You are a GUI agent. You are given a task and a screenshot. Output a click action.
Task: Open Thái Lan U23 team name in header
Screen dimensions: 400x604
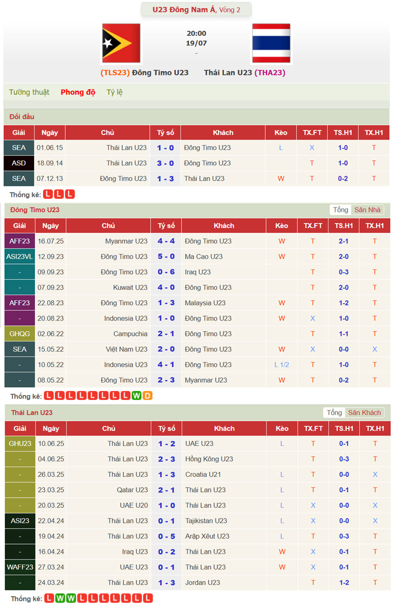(228, 72)
